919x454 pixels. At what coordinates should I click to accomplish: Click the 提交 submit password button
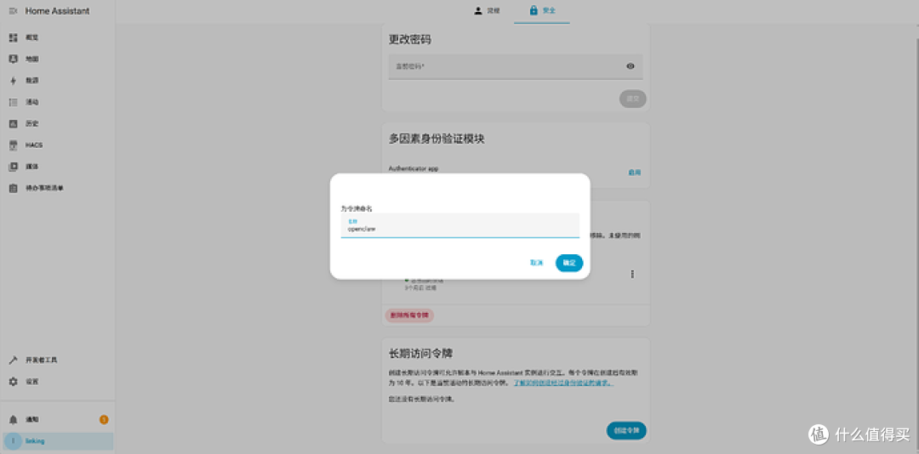632,99
